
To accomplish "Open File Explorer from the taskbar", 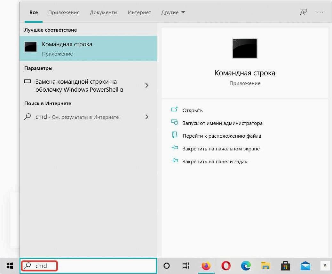I will pos(265,266).
